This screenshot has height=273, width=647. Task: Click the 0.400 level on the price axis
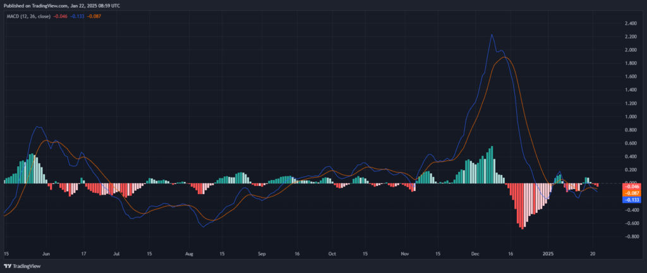[x=631, y=156]
